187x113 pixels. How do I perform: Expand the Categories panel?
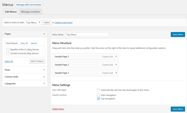44,84
